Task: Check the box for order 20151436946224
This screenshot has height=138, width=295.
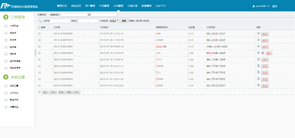Action: (40, 53)
